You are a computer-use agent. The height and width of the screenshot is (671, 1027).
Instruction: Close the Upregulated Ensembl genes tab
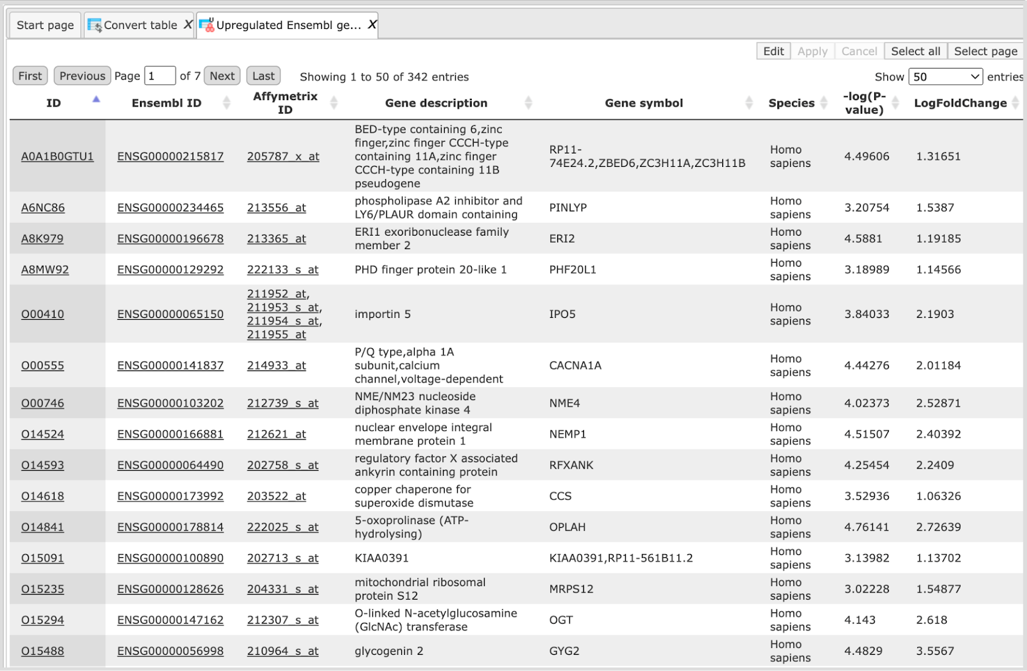pos(372,24)
